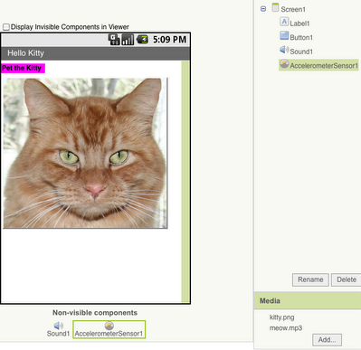This screenshot has width=361, height=350.
Task: Click the Delete button
Action: click(x=347, y=279)
